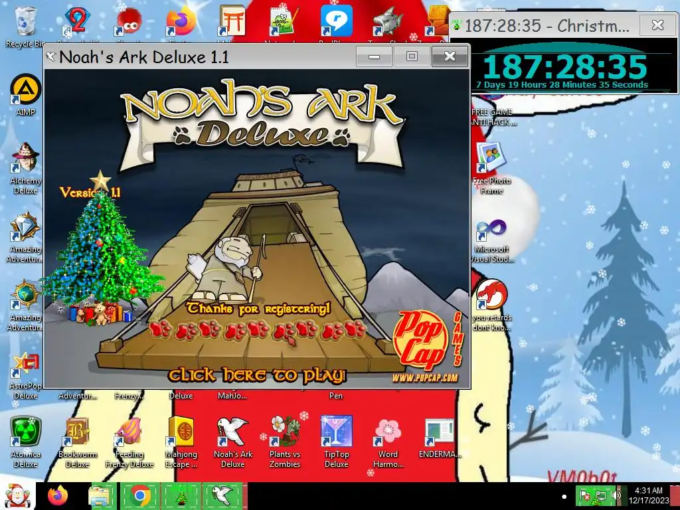
Task: Close the Christmas countdown window
Action: [657, 25]
